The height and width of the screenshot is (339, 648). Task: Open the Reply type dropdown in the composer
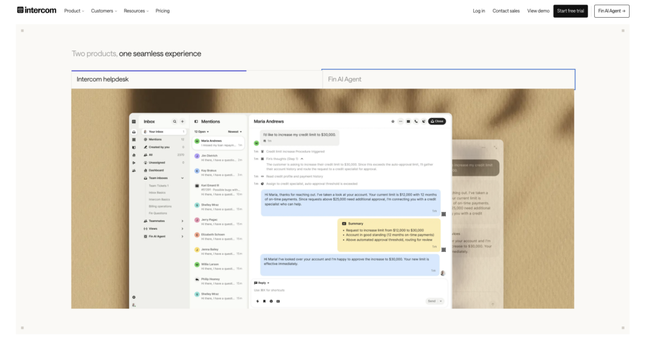[x=261, y=283]
